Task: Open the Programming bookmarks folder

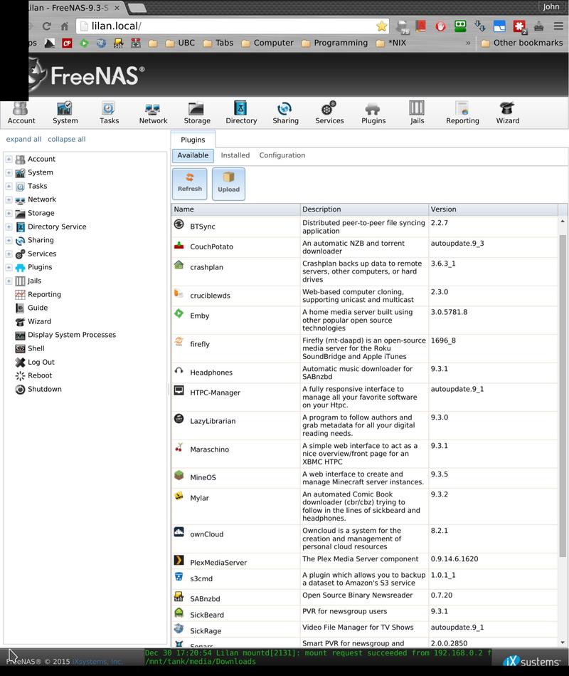Action: (x=335, y=43)
